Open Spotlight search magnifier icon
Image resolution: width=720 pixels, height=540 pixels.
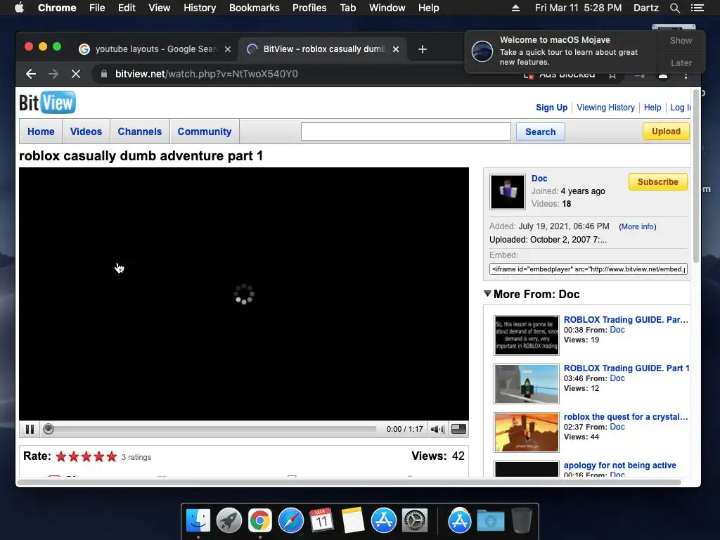(x=674, y=8)
